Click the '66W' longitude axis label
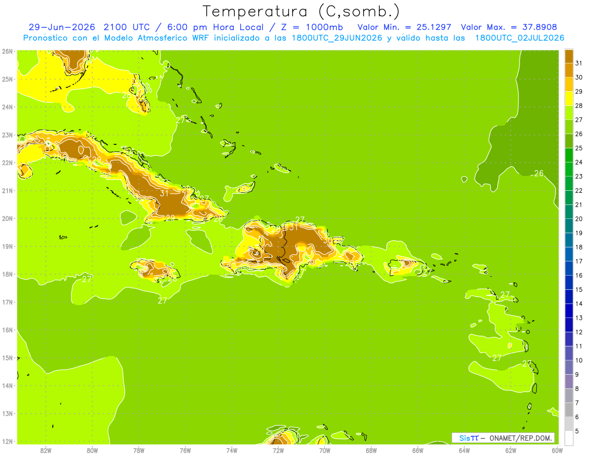 417,450
